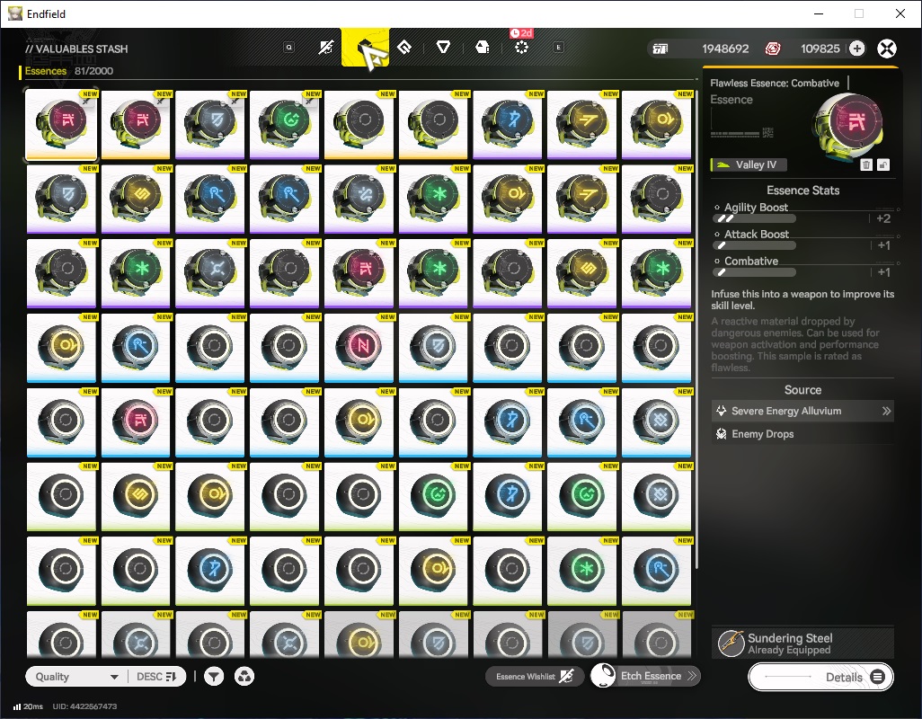Screen dimensions: 922x719
Task: Select the grey crossed-arrows essence in third row
Action: (x=210, y=273)
